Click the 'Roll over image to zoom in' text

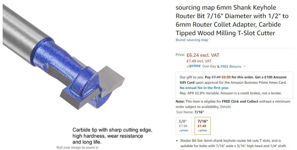point(77,147)
